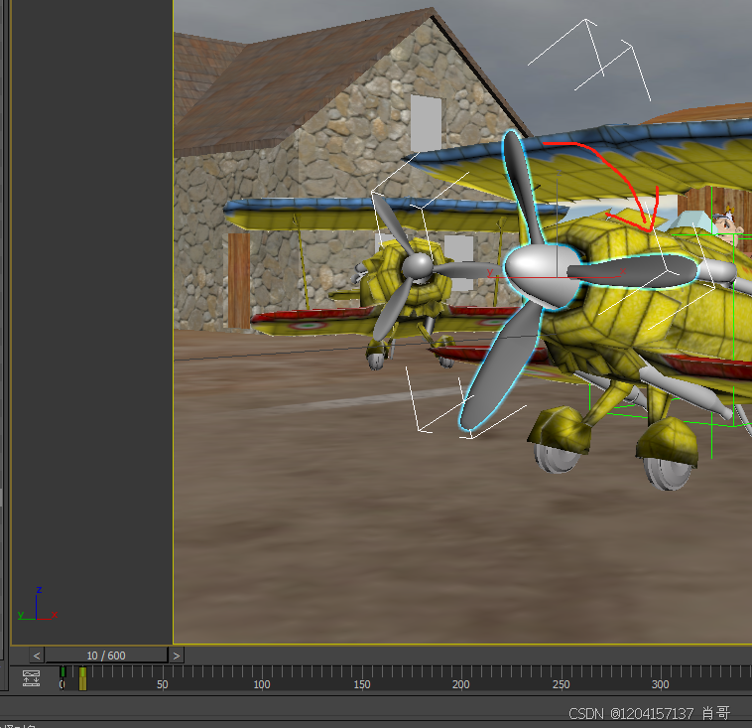Jump to frame 200 on the track bar
752x728 pixels.
461,684
